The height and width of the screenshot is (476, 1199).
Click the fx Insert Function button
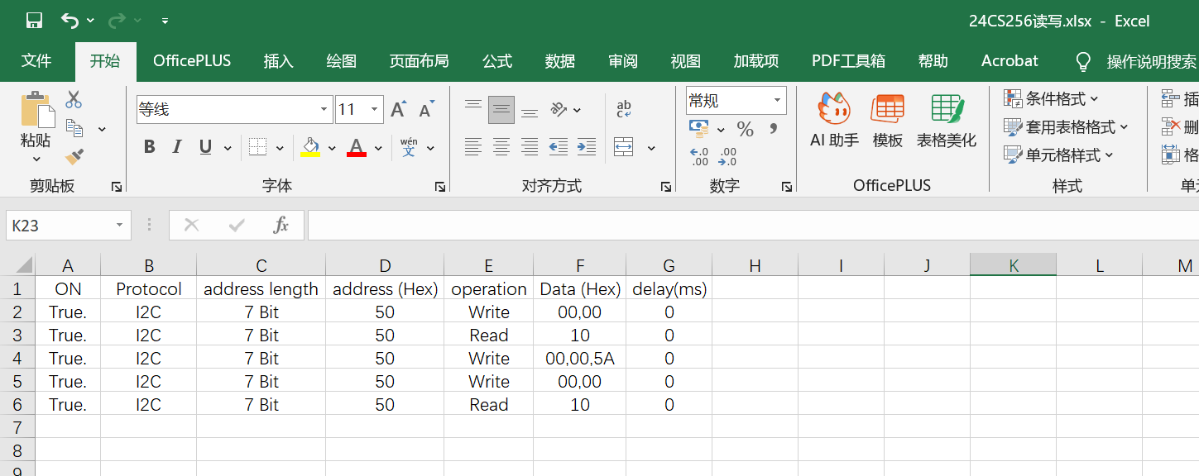281,225
